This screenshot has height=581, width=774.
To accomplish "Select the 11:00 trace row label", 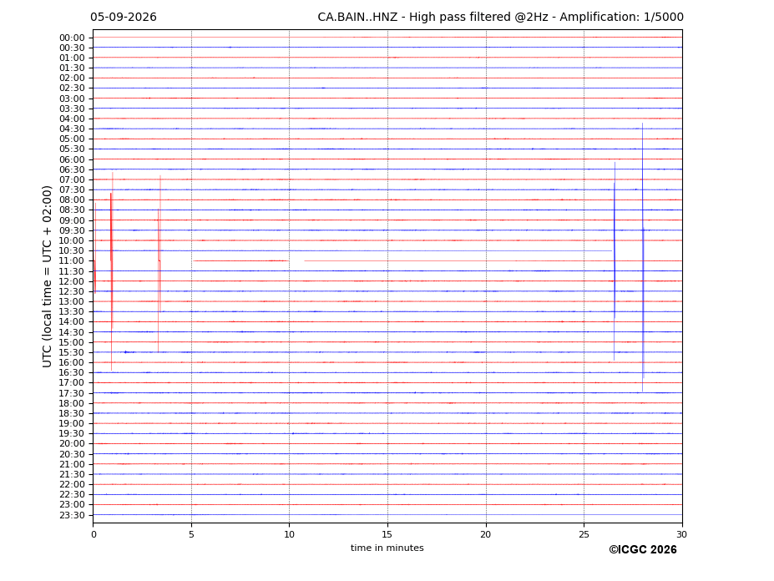I will [x=72, y=261].
